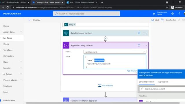185x104 pixels.
Task: Click the dummyfilecontent text in Value
Action: [x=103, y=64]
